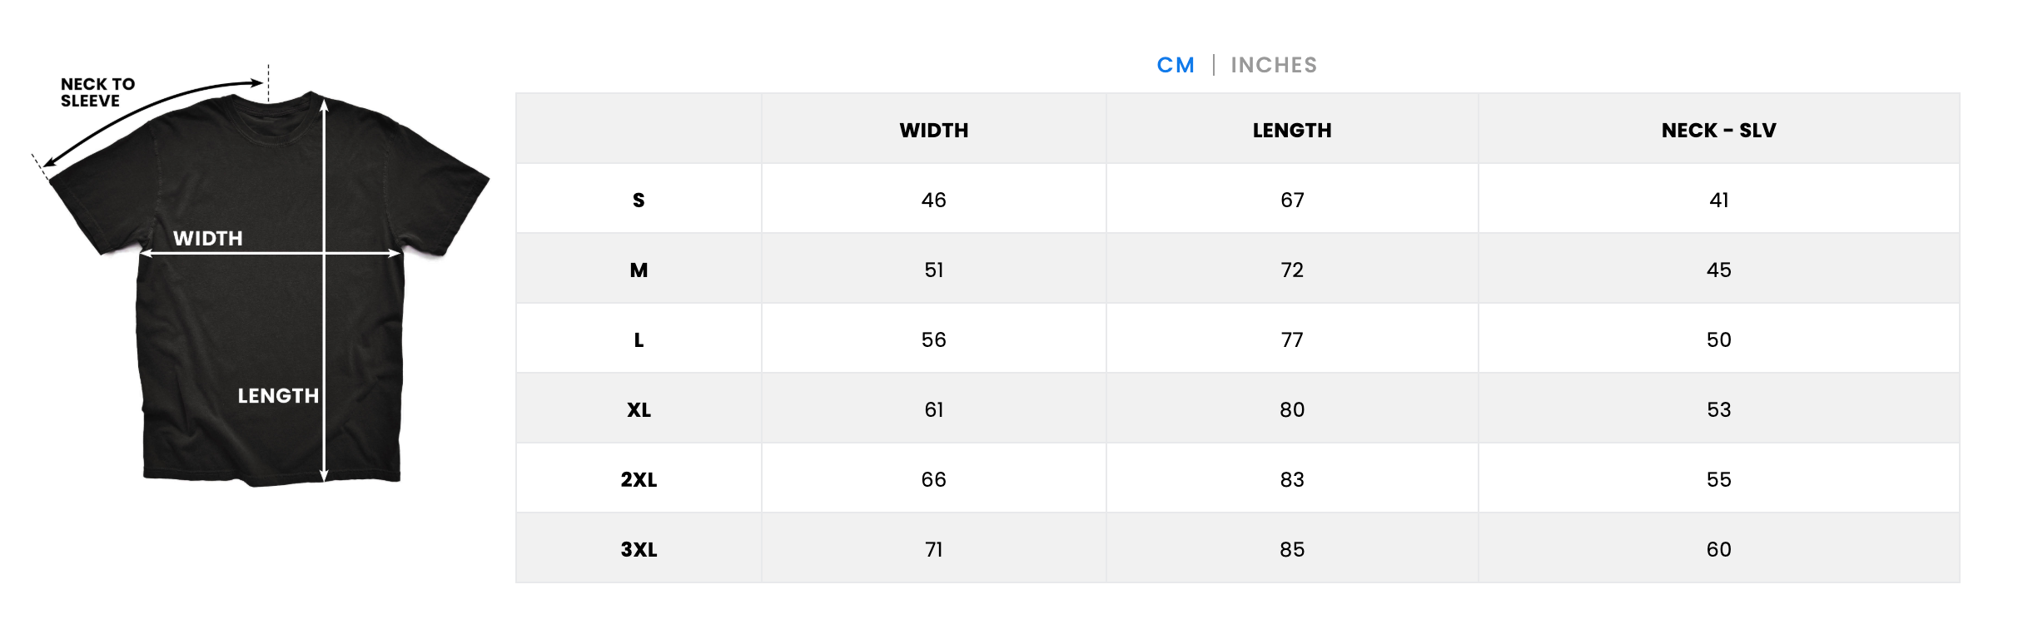Select the L size row label

(639, 340)
